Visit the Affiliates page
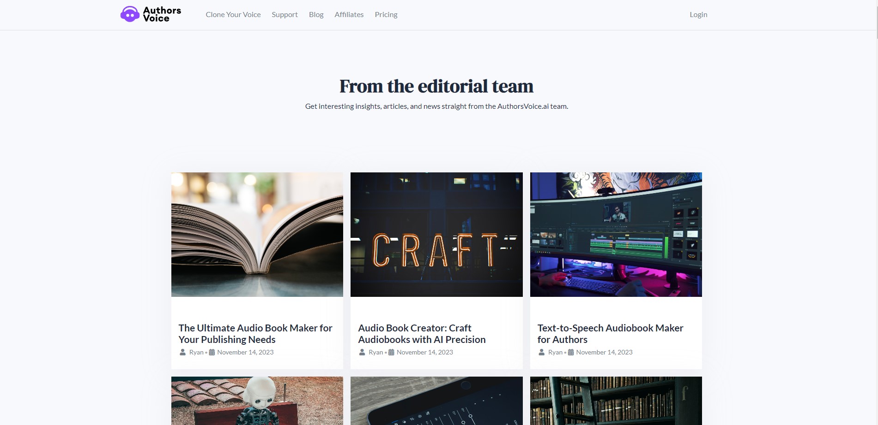The height and width of the screenshot is (425, 878). (349, 15)
